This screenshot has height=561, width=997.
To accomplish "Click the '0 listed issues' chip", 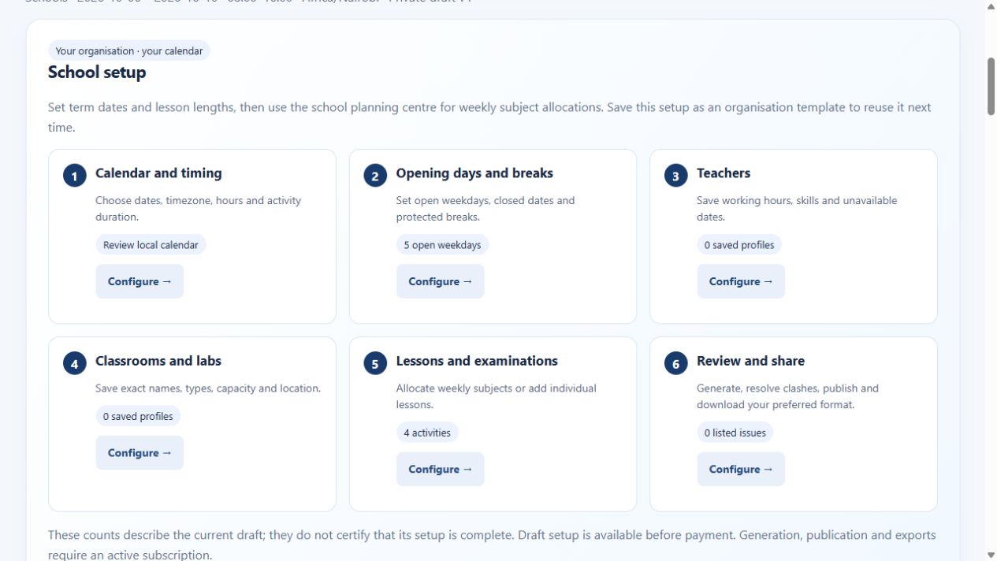I will 735,433.
